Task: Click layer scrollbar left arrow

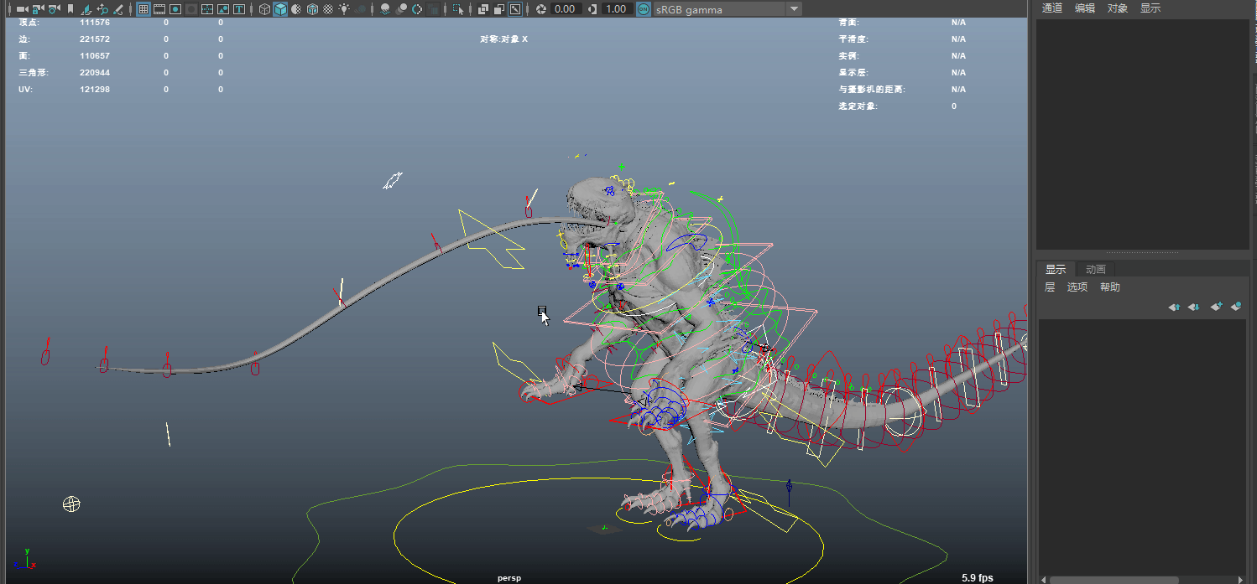Action: pyautogui.click(x=1043, y=579)
